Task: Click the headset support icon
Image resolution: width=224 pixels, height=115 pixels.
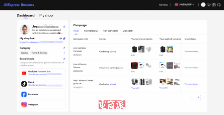Action: [218, 5]
